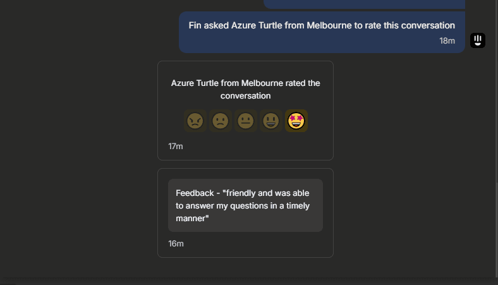Click the Fin asked to rate message bubble
The width and height of the screenshot is (498, 285).
pyautogui.click(x=322, y=32)
